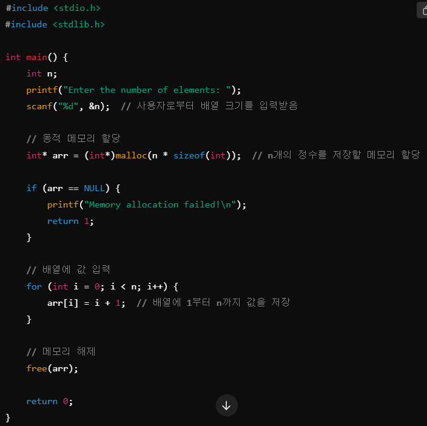
Task: Click the scroll-to-bottom down arrow button
Action: coord(227,405)
